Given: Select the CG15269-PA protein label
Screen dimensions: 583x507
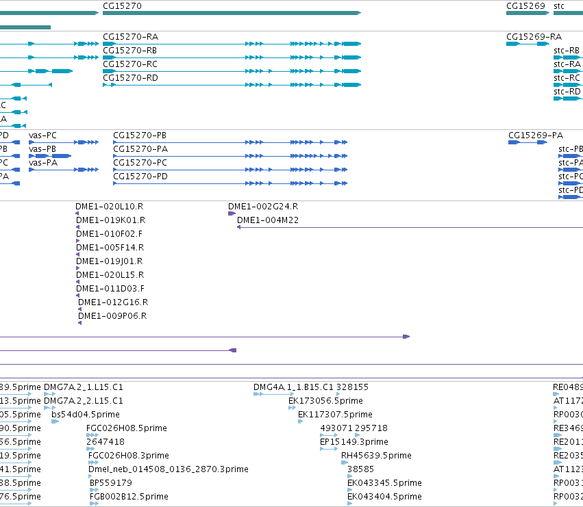Looking at the screenshot, I should [x=536, y=135].
